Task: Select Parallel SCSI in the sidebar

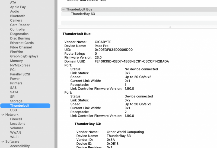Action: [20, 74]
